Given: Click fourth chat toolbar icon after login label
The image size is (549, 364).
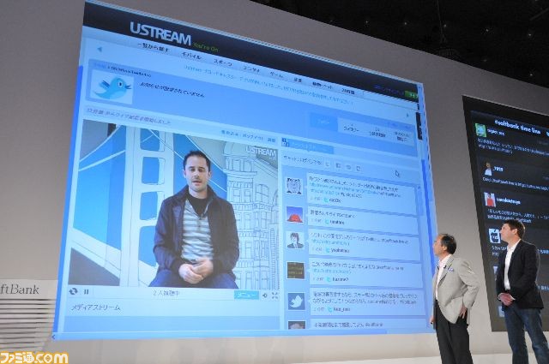Looking at the screenshot, I should [x=359, y=169].
